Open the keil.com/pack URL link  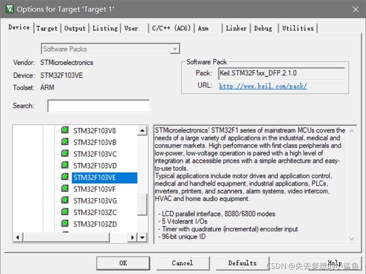click(x=263, y=86)
